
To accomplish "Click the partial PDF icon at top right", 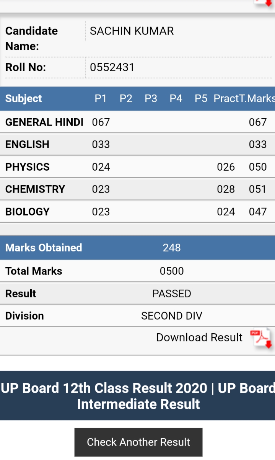I will [x=265, y=3].
